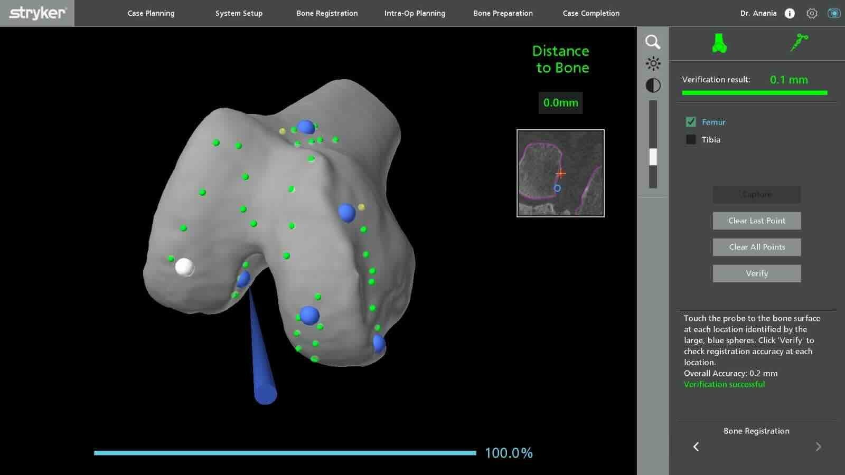Switch to Bone Preparation stage
The width and height of the screenshot is (845, 475).
503,13
